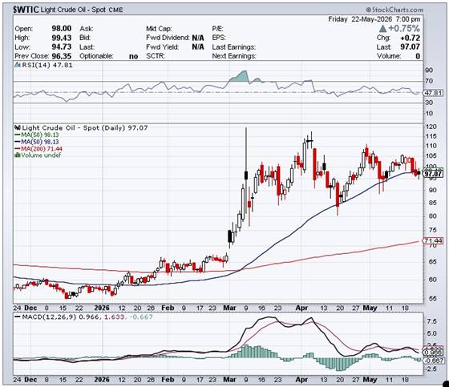Click the Last value 97.07 in header

pyautogui.click(x=411, y=46)
